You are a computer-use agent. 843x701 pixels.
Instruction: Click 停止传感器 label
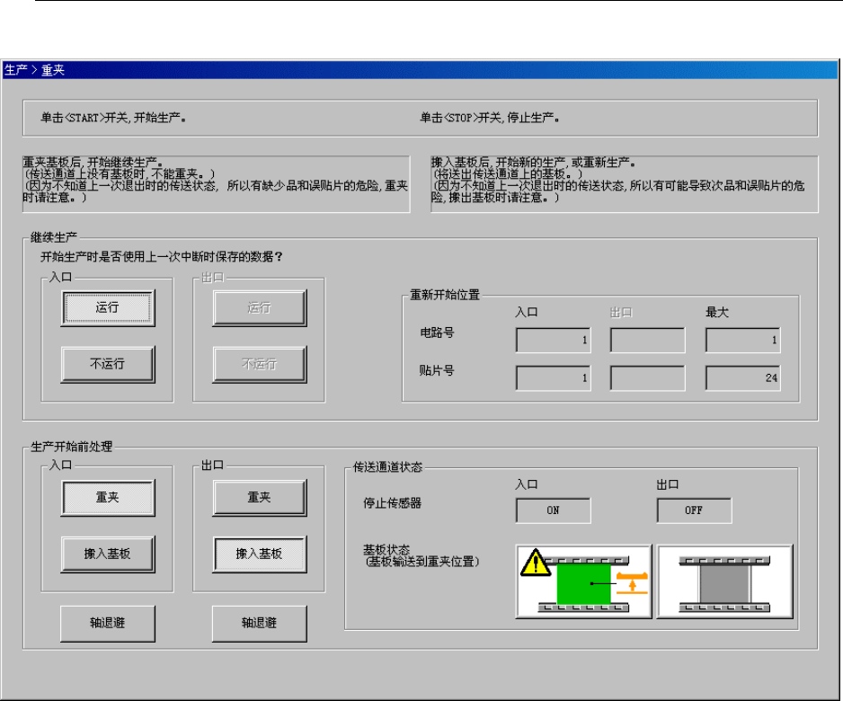pyautogui.click(x=392, y=503)
